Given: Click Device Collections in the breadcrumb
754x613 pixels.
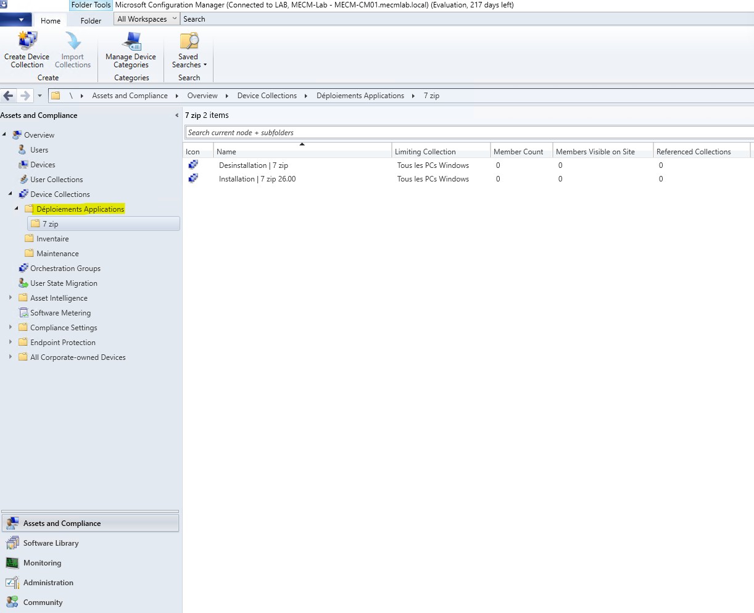Looking at the screenshot, I should (x=267, y=96).
